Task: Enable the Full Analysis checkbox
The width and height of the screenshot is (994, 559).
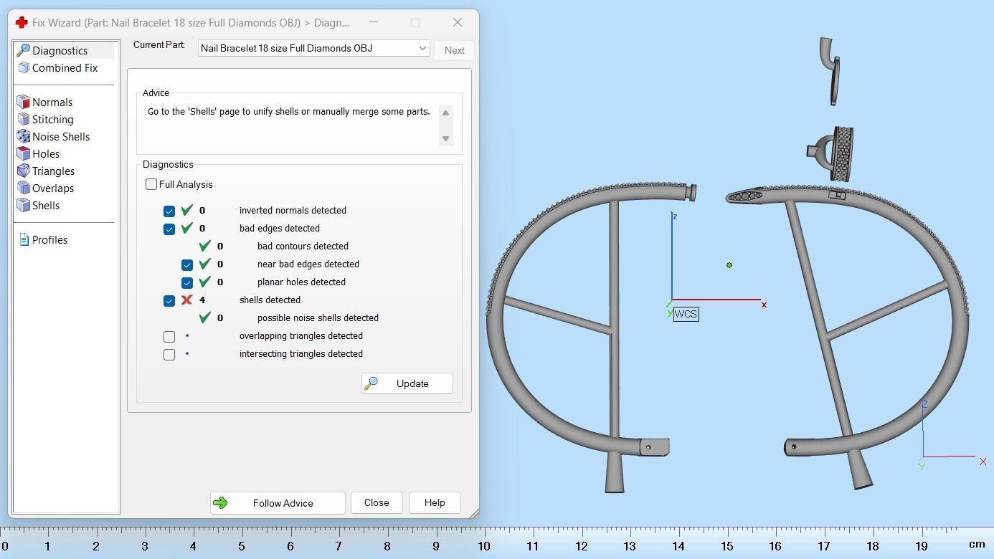Action: 151,184
